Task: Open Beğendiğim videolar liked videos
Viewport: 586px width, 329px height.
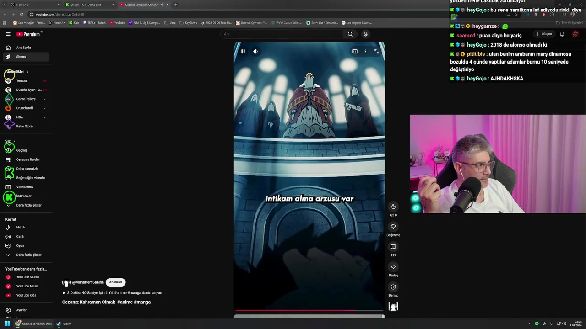Action: pyautogui.click(x=26, y=178)
